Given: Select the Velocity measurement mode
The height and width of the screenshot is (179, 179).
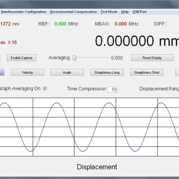Looking at the screenshot, I should [x=27, y=72].
